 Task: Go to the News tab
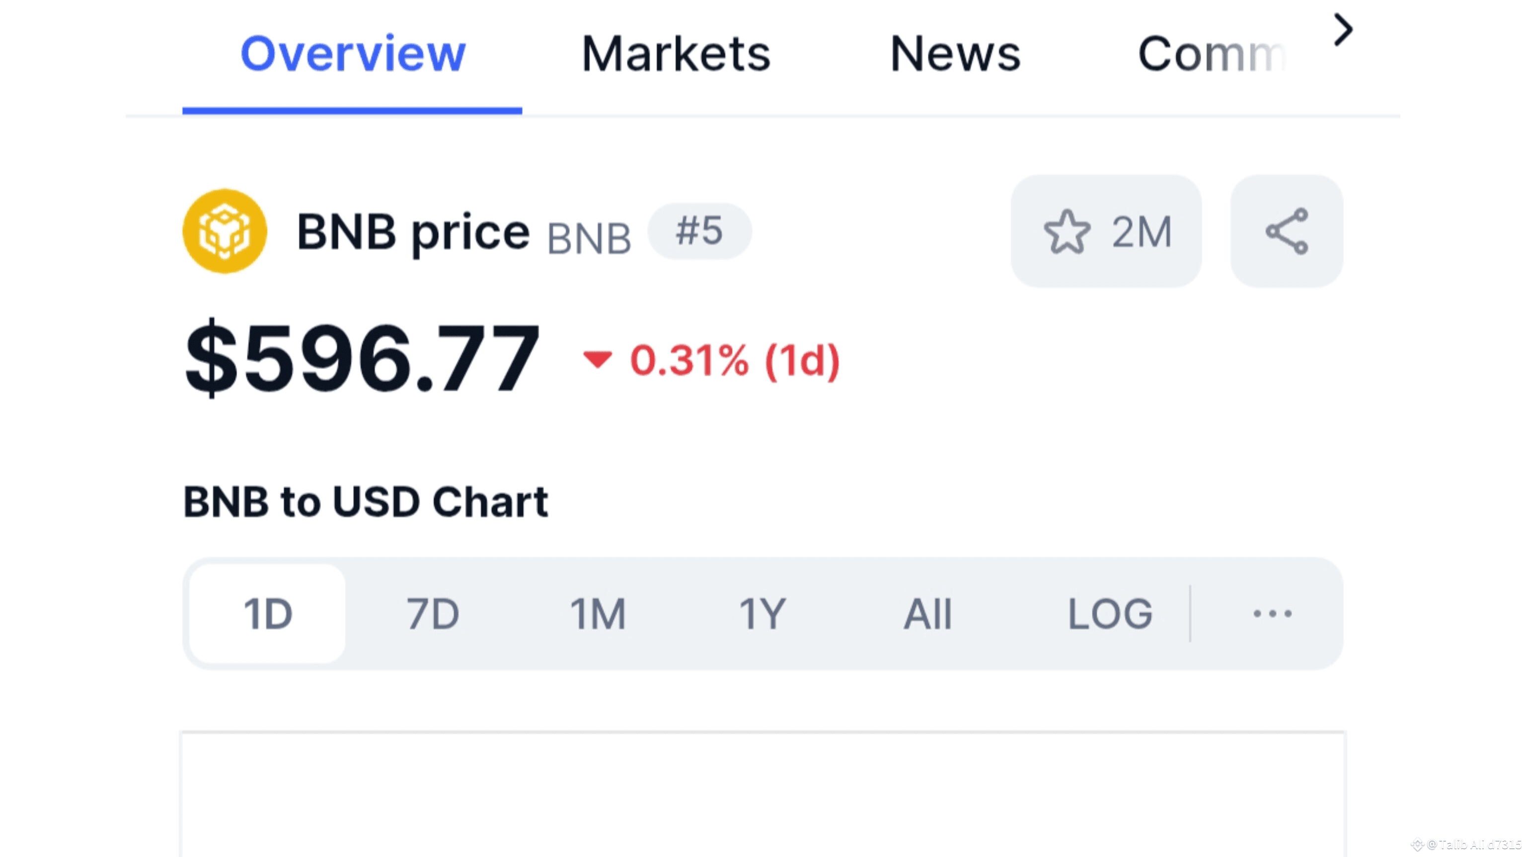click(955, 55)
